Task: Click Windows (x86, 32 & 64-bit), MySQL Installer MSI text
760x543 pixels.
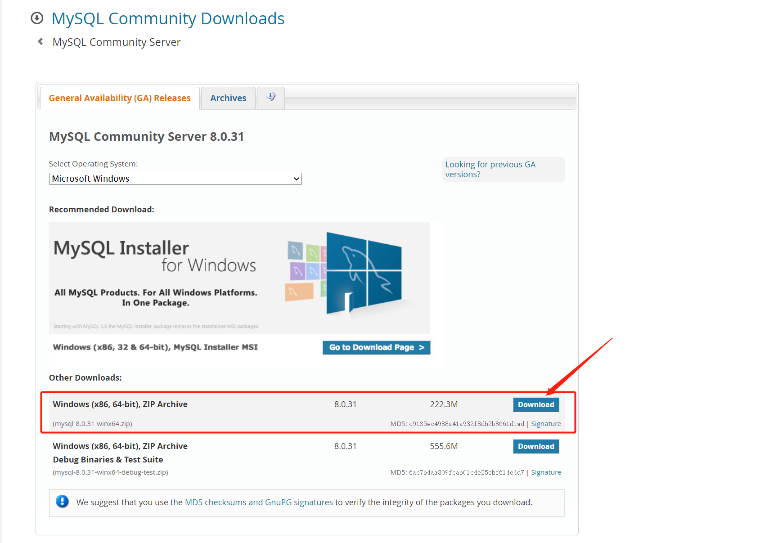Action: tap(155, 347)
